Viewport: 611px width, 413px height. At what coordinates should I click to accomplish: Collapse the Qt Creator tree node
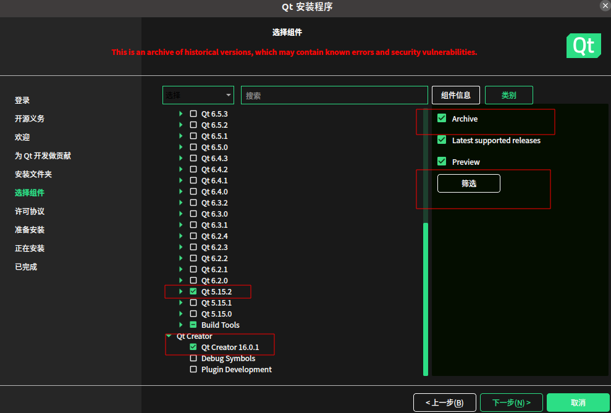[x=168, y=336]
